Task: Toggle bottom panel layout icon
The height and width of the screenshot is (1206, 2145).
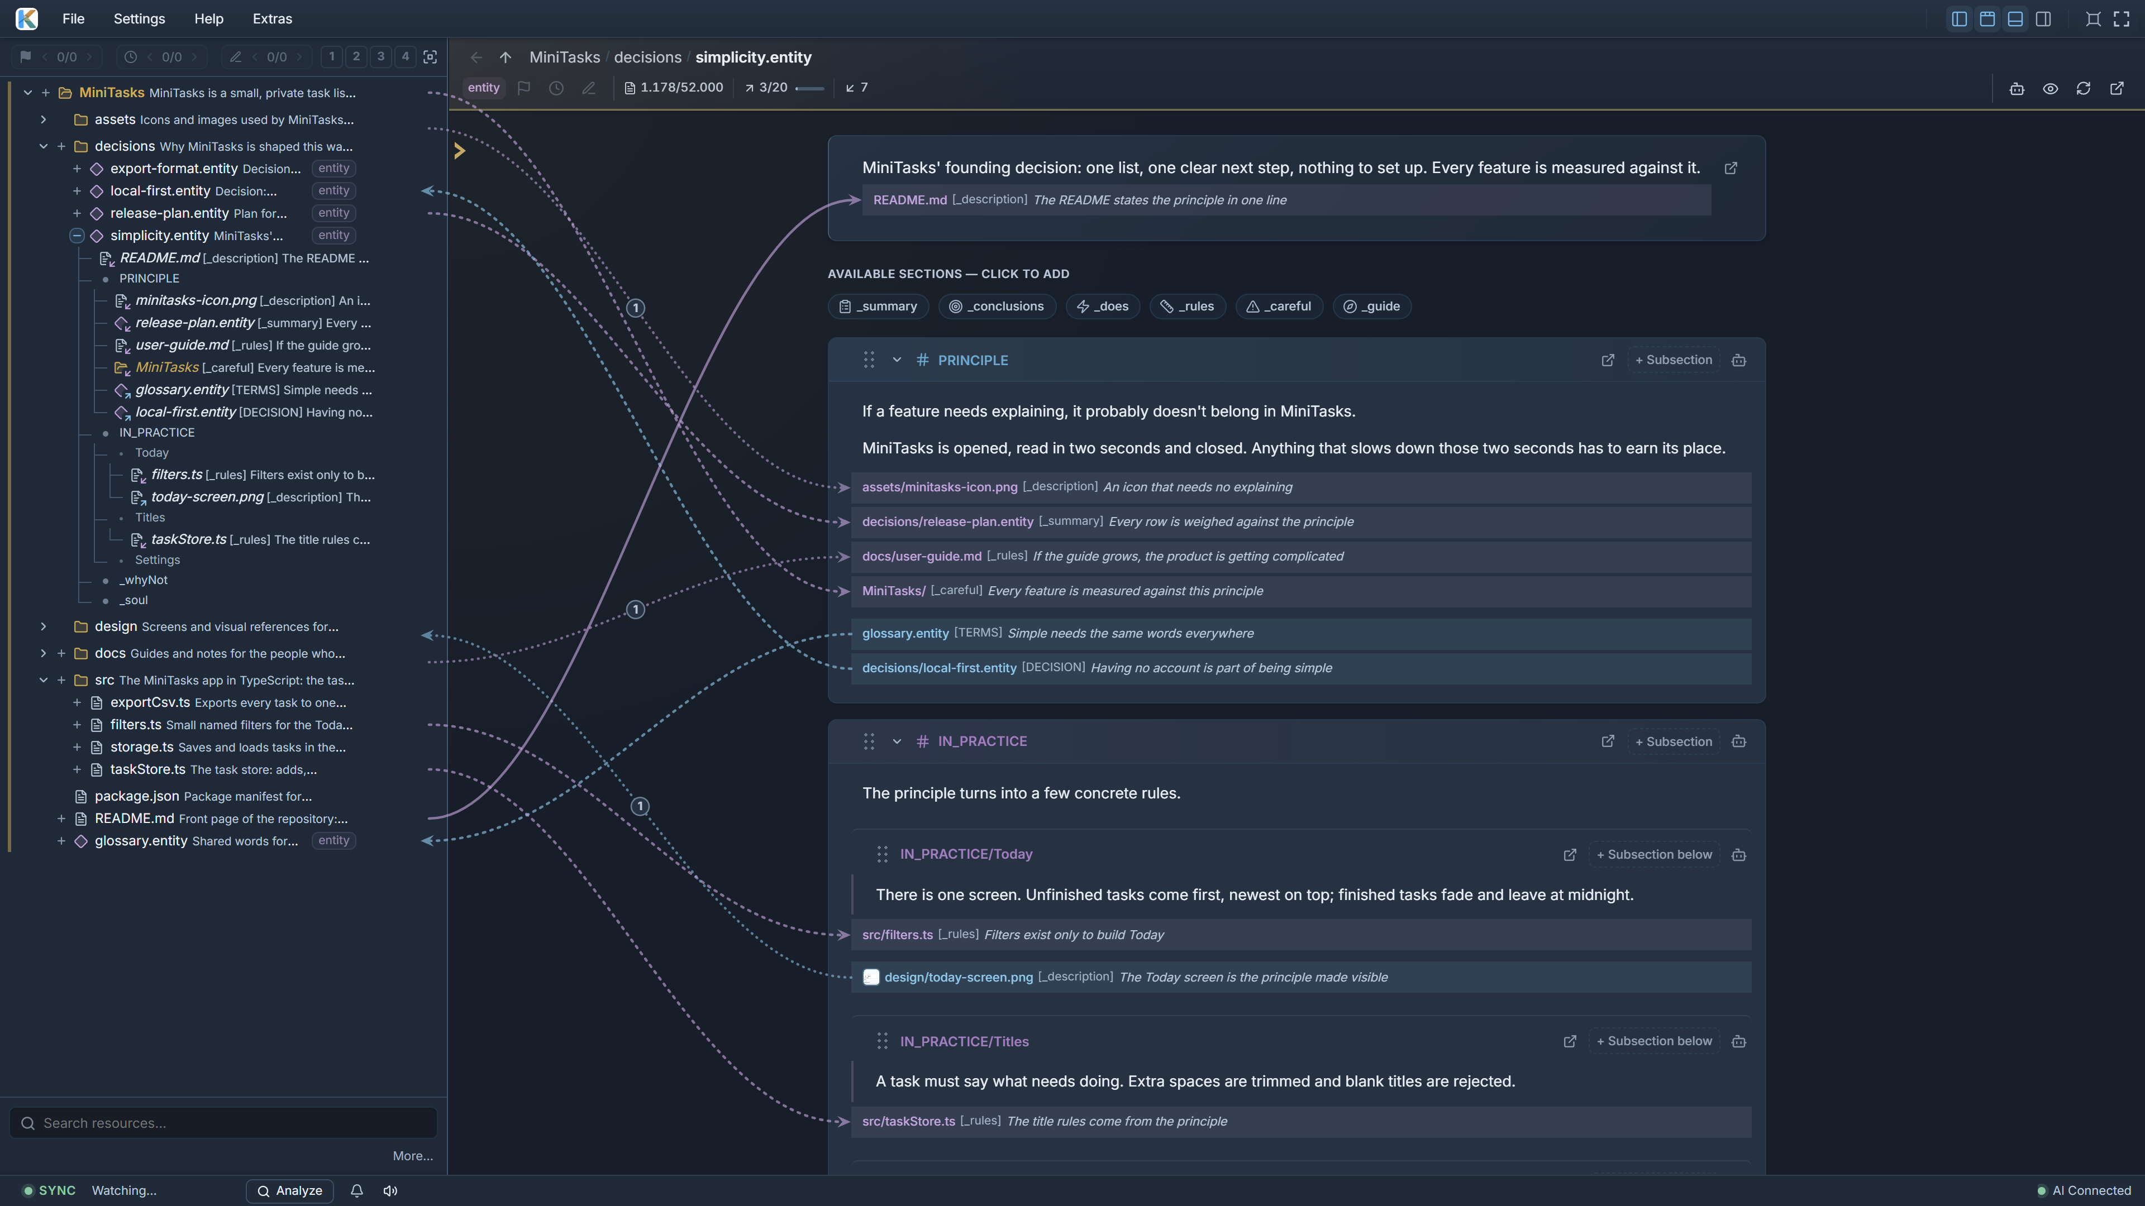Action: coord(2015,19)
